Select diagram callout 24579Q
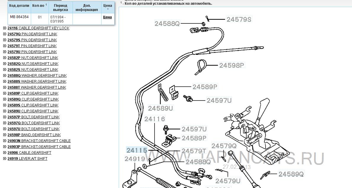Screen dimensions: 352x188 click(x=224, y=146)
